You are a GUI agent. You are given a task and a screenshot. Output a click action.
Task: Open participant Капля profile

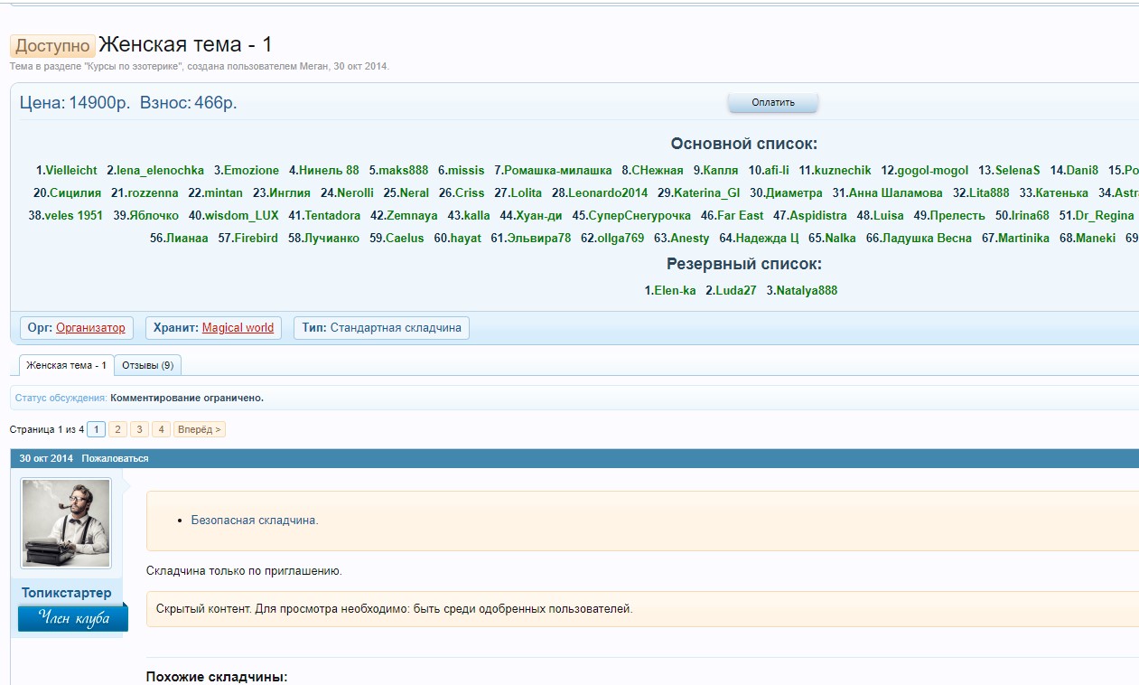pos(721,170)
